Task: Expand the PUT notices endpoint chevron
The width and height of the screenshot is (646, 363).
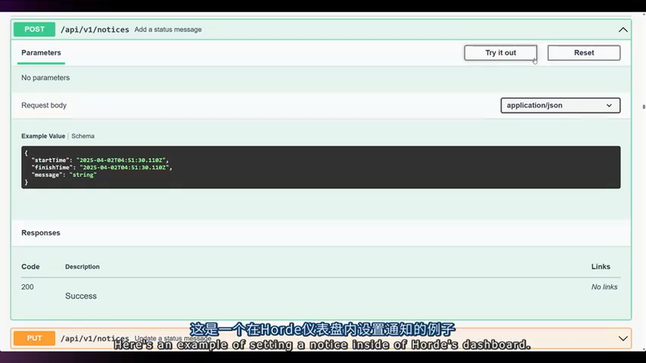Action: [x=623, y=338]
